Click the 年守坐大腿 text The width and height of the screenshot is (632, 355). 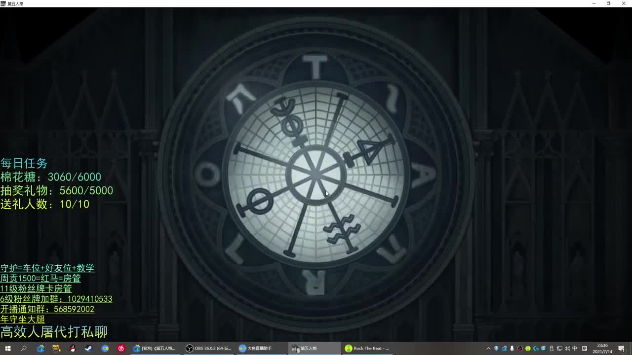pyautogui.click(x=22, y=319)
